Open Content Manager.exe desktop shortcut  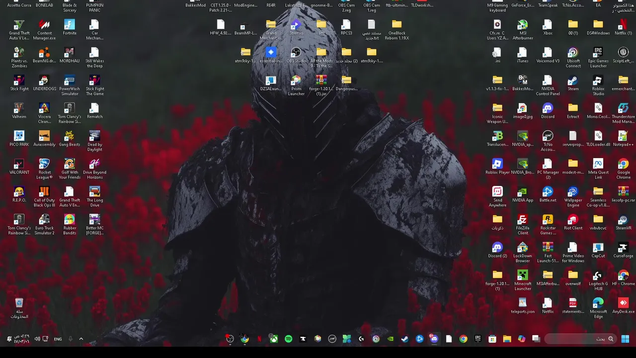coord(44,30)
